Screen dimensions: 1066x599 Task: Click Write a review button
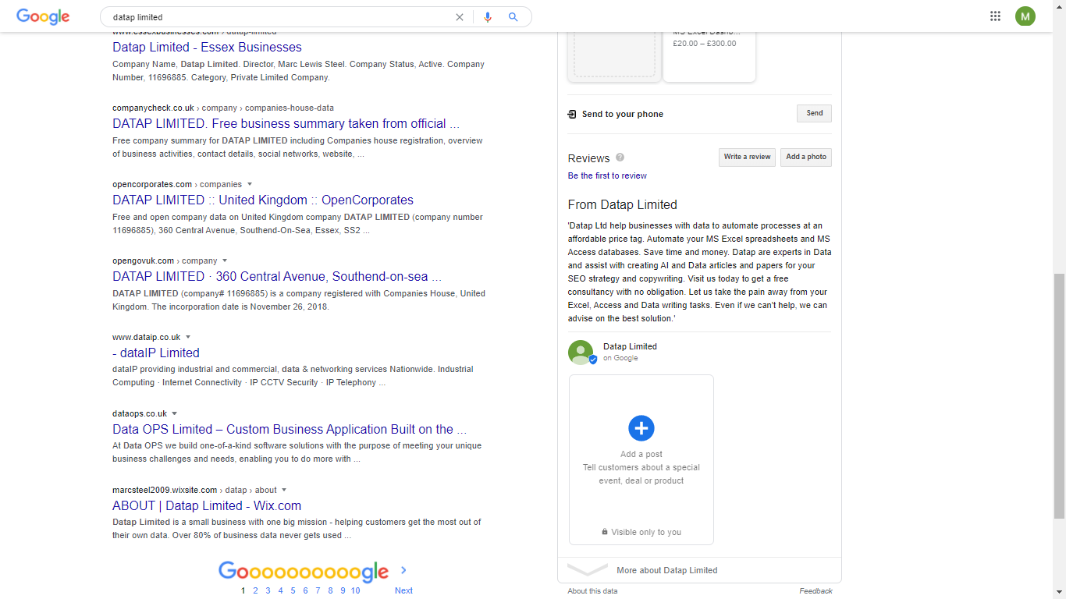(x=747, y=157)
